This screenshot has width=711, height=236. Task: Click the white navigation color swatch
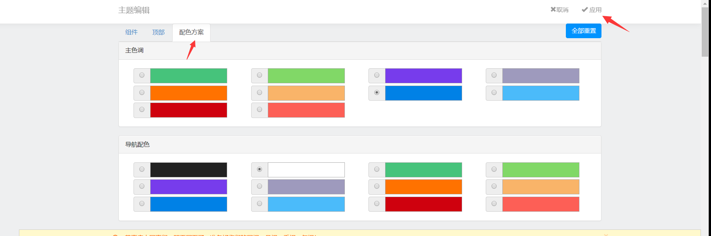pyautogui.click(x=306, y=170)
